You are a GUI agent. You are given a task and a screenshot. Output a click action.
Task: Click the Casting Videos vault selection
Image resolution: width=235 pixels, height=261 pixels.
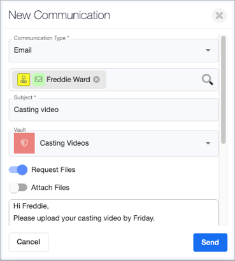64,143
